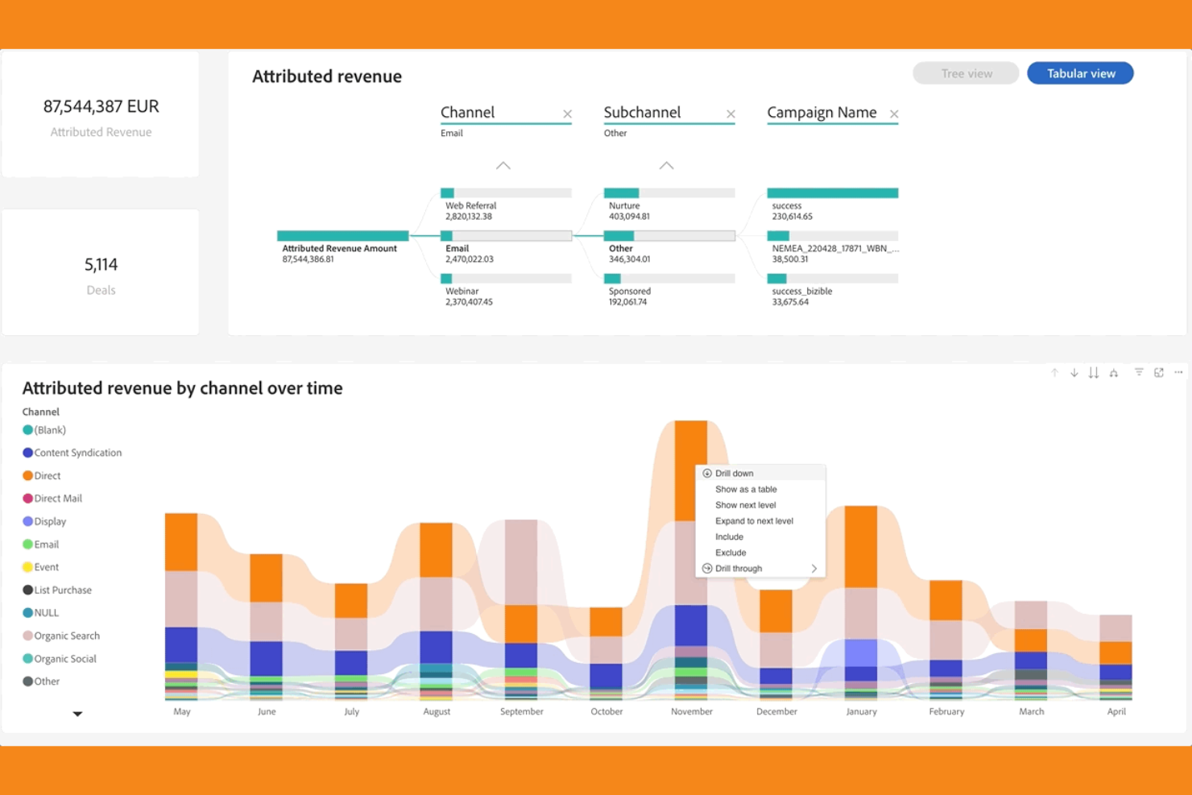This screenshot has height=795, width=1192.
Task: Select Direct orange legend entry
Action: [x=41, y=476]
